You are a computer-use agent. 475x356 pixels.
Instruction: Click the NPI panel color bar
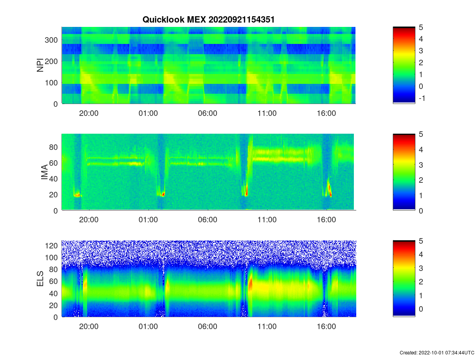tap(404, 65)
